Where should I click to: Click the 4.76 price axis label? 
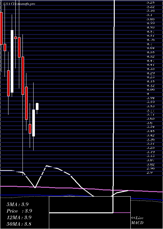point(151,40)
